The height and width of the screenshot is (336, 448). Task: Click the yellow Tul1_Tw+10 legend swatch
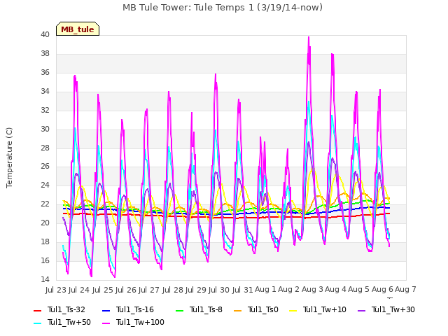tap(293, 310)
